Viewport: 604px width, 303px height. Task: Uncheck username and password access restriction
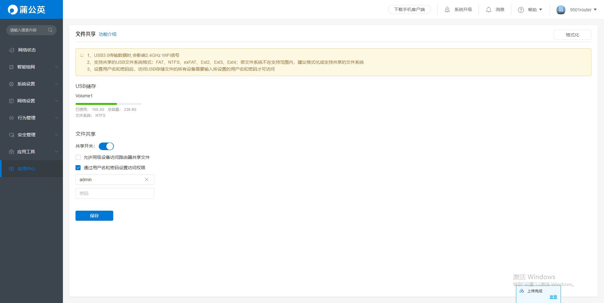click(78, 168)
